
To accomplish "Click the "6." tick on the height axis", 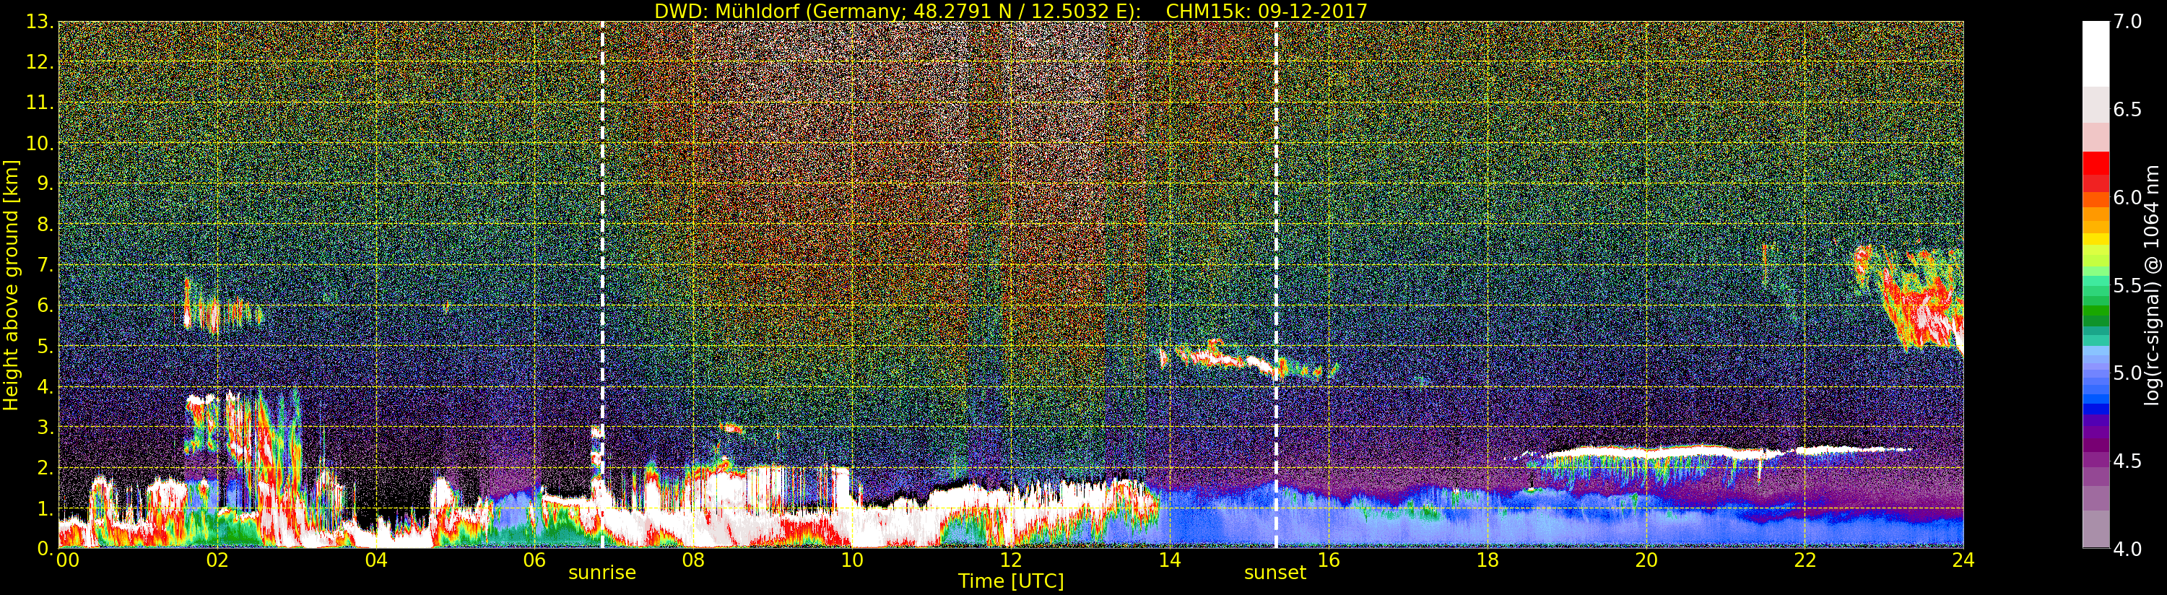I will (x=45, y=305).
